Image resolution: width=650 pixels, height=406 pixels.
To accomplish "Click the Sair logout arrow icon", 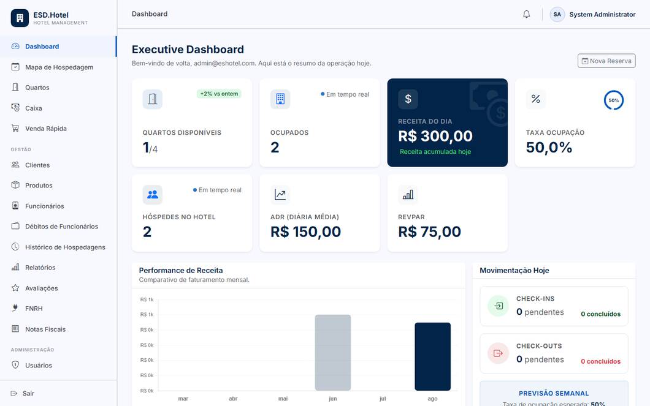I will pyautogui.click(x=14, y=393).
